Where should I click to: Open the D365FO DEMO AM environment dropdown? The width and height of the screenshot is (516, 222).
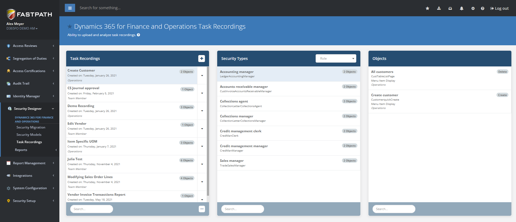point(22,28)
